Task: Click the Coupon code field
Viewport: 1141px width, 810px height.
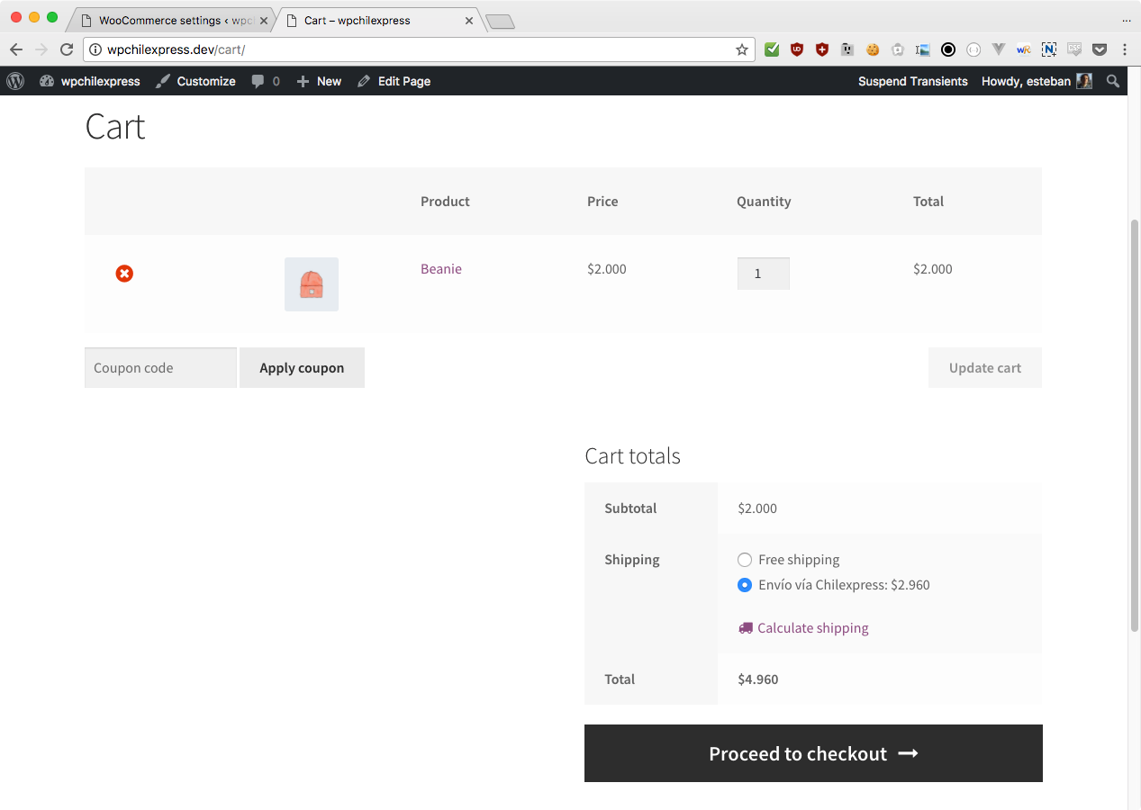Action: (160, 367)
